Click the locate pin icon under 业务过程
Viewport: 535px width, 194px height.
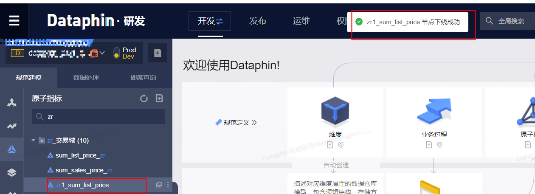(x=439, y=145)
